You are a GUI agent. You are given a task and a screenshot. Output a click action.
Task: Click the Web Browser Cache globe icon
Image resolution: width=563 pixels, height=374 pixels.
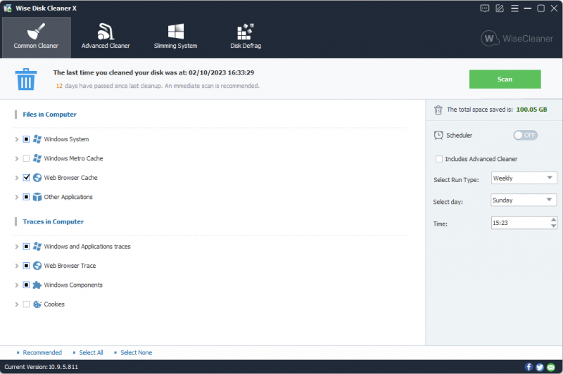pyautogui.click(x=37, y=177)
